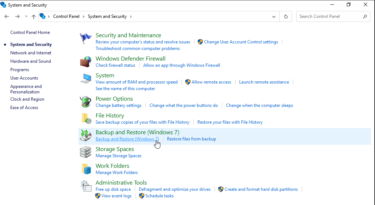The width and height of the screenshot is (375, 205).
Task: Open Launch remote assistance link
Action: tap(264, 82)
